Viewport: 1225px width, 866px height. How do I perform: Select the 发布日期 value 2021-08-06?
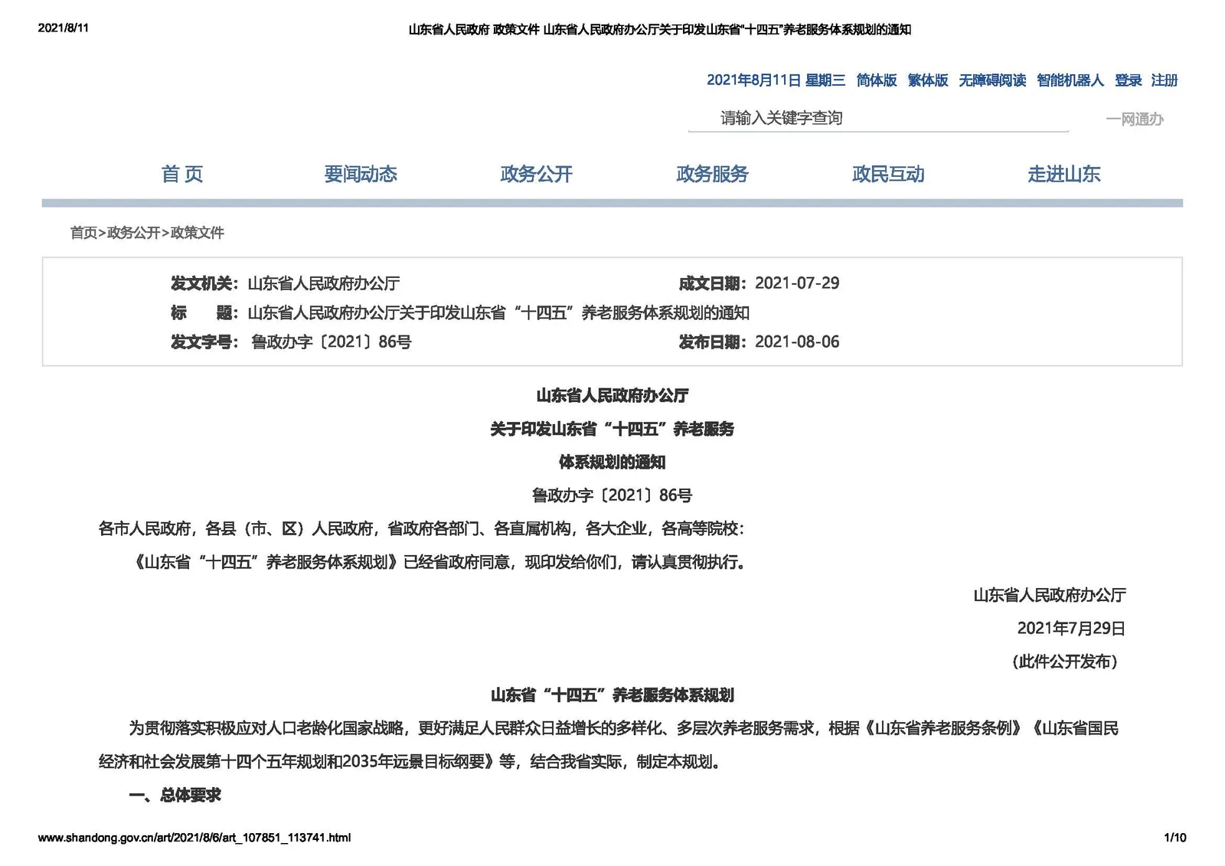pyautogui.click(x=797, y=341)
